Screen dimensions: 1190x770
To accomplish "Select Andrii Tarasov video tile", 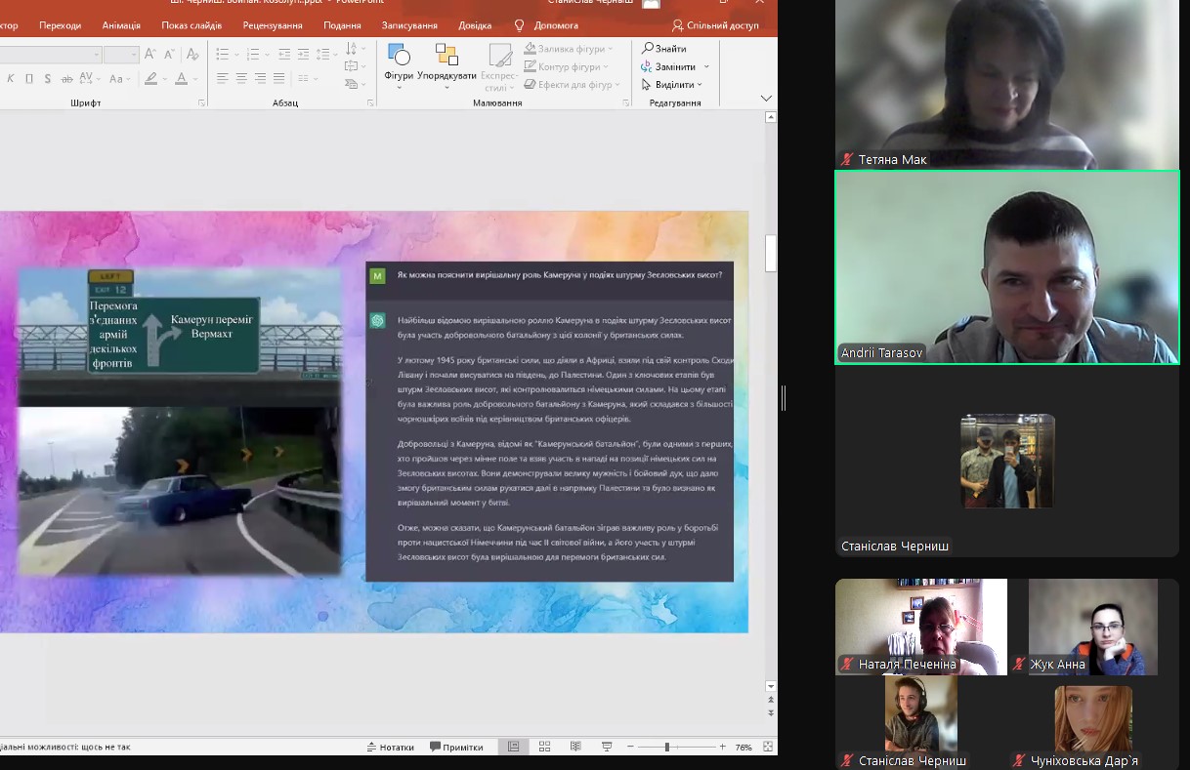I will click(x=1006, y=267).
